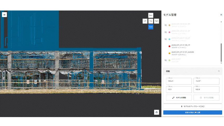Image resolution: width=224 pixels, height=126 pixels.
Task: Switch to the Back camera view
Action: (x=151, y=15)
